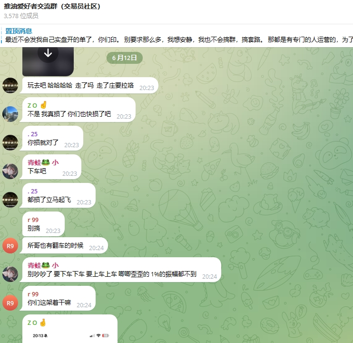This screenshot has height=343, width=353.
Task: Click the 青蛙 avatar beside 别吵吵了 message
Action: click(x=10, y=274)
